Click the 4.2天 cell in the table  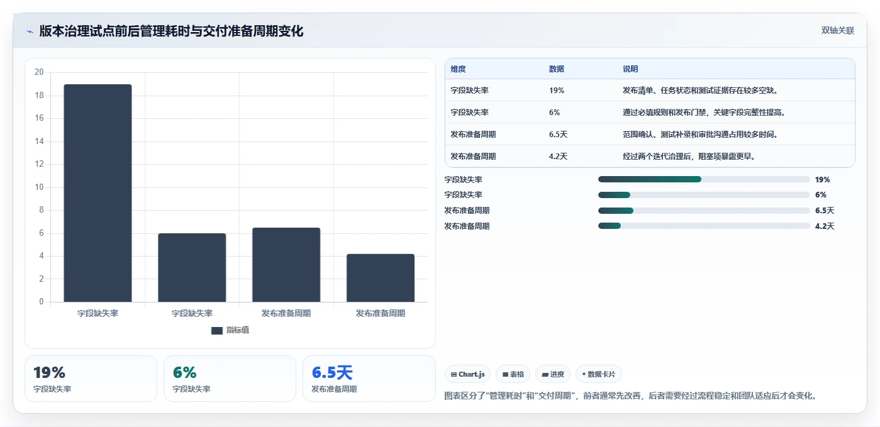pyautogui.click(x=559, y=157)
